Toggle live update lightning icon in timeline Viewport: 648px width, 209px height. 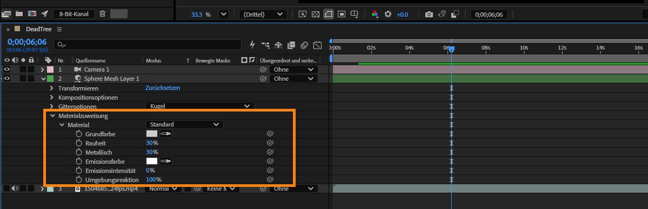pyautogui.click(x=252, y=45)
